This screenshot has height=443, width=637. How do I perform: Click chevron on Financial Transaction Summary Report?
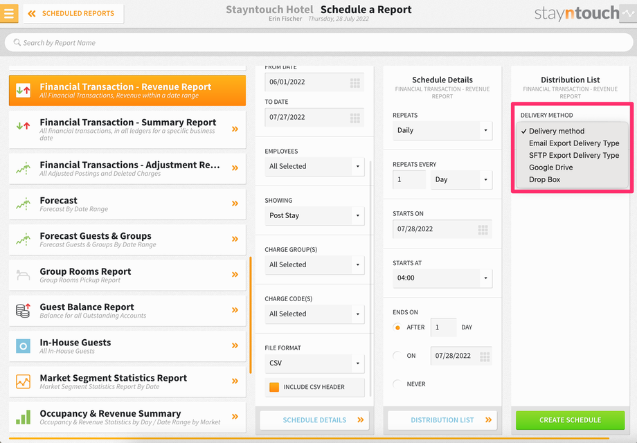click(x=235, y=129)
